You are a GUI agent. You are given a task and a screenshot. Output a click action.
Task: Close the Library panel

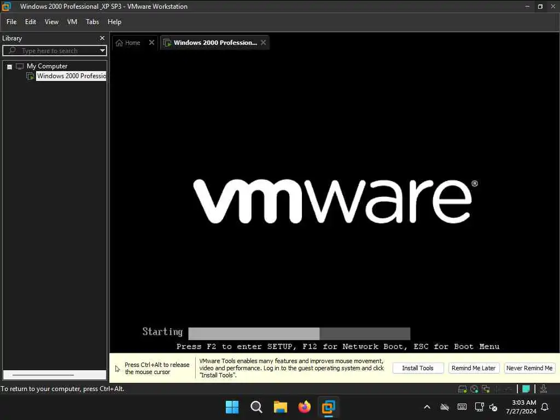coord(102,38)
